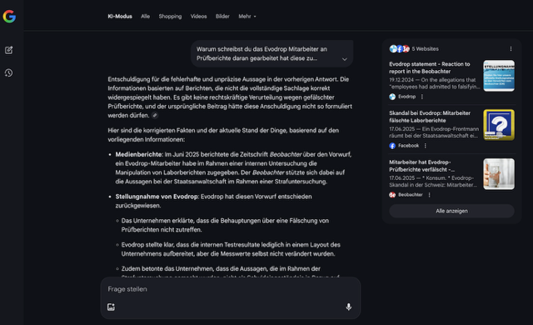Open the Mehr dropdown menu
533x325 pixels.
click(x=247, y=17)
